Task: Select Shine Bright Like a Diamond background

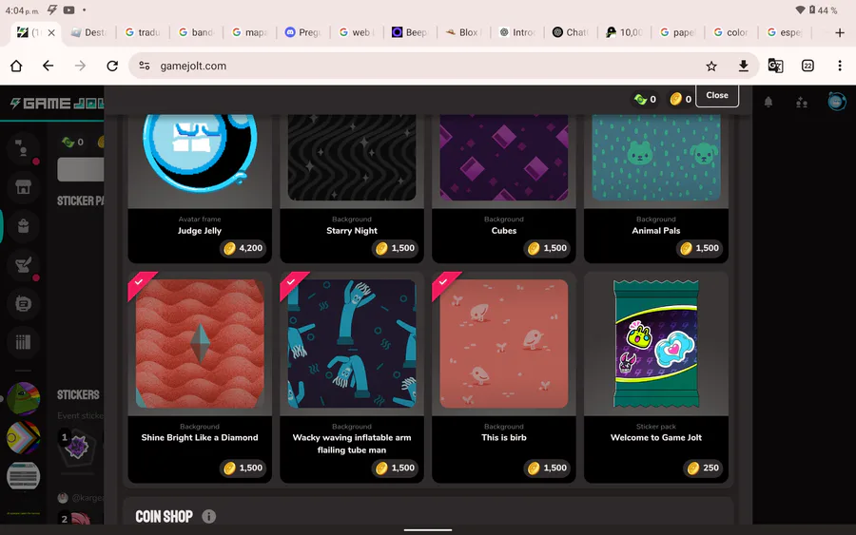Action: coord(200,377)
